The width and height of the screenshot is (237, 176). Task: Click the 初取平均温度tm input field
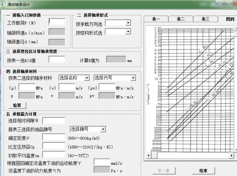tap(54, 155)
